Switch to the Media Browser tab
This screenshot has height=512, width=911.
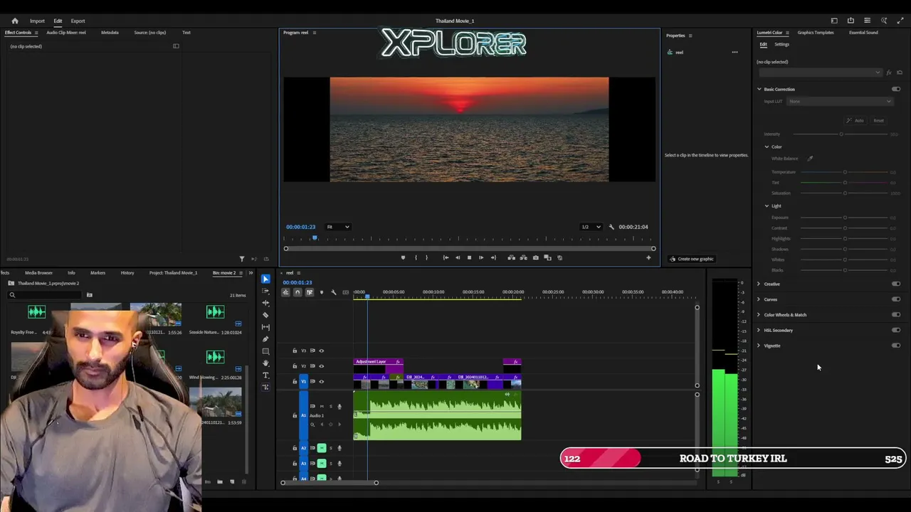pyautogui.click(x=38, y=272)
